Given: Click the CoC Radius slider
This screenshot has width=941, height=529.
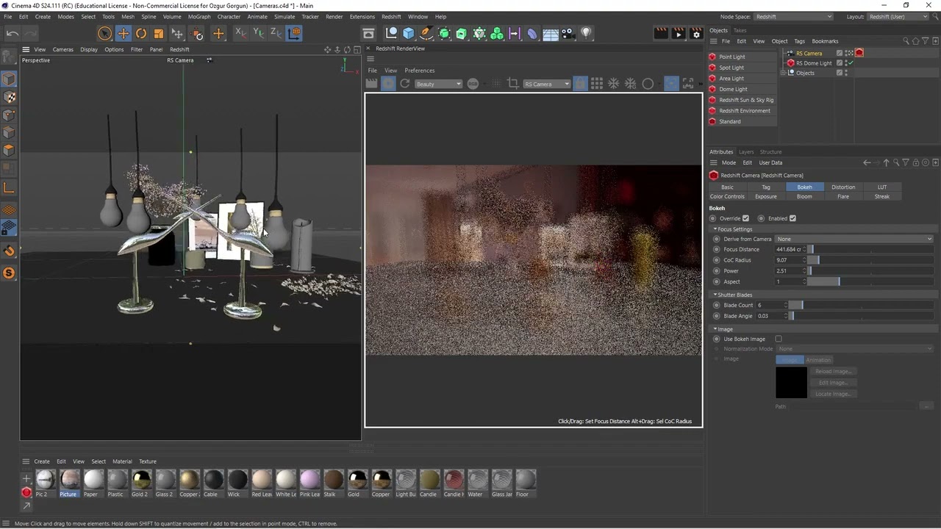Looking at the screenshot, I should coord(870,260).
